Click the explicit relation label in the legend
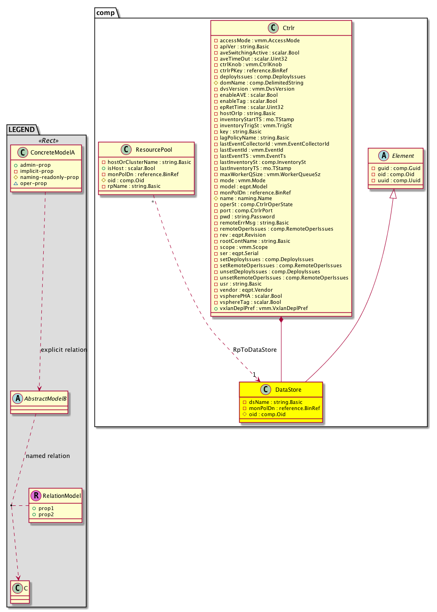Image resolution: width=437 pixels, height=612 pixels. point(64,350)
